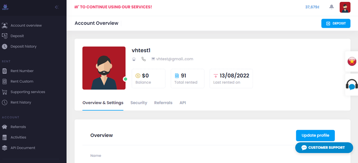The image size is (358, 163).
Task: Click the VIOTP logo
Action: pos(5,7)
